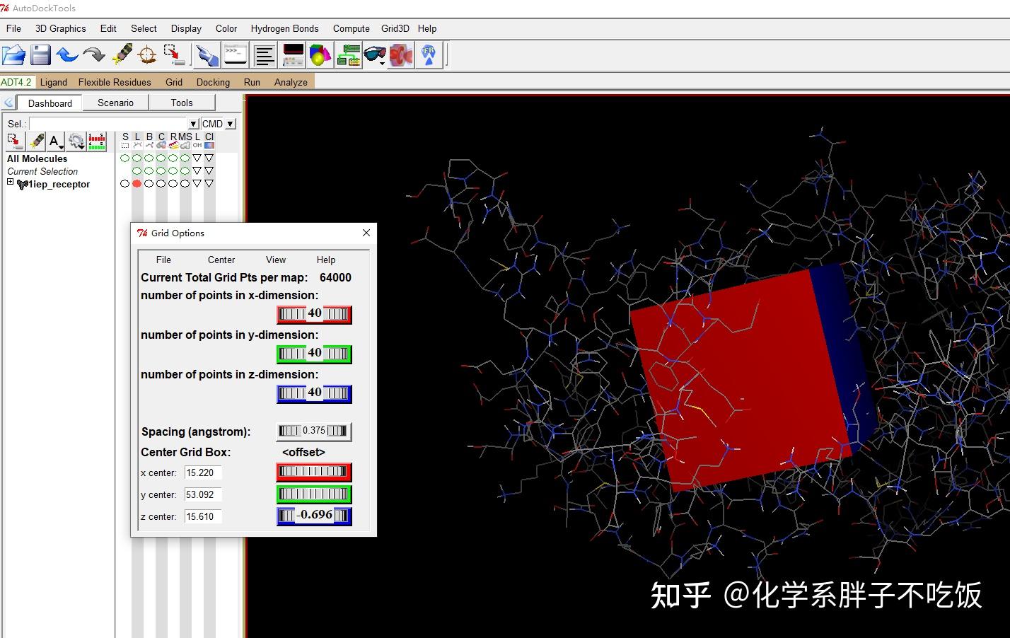This screenshot has width=1010, height=638.
Task: Enable CPK representation for All Molecules
Action: click(161, 158)
